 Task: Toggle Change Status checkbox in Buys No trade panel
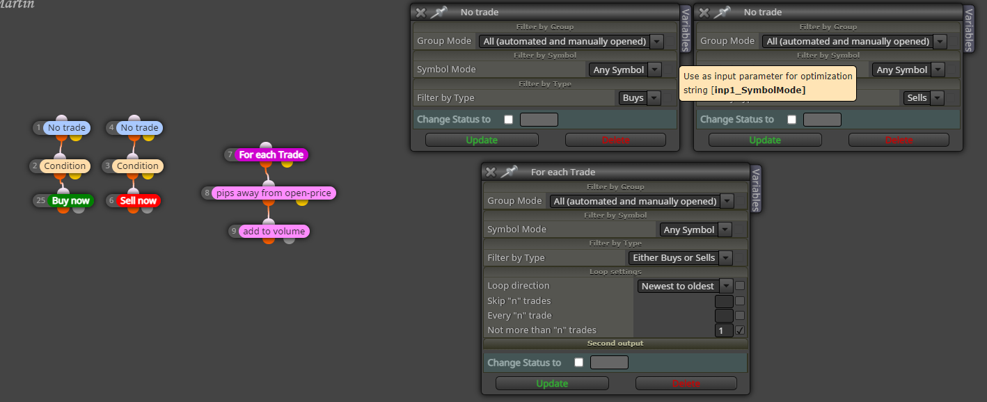[508, 120]
